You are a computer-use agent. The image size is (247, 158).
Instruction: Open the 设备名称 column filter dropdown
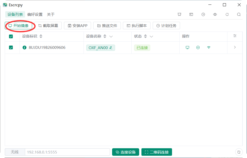point(111,36)
